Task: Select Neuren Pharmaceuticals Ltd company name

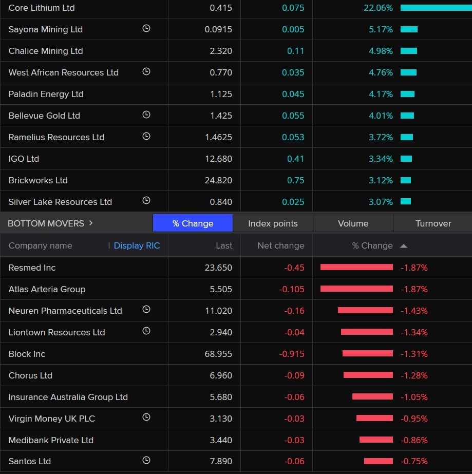Action: 65,311
